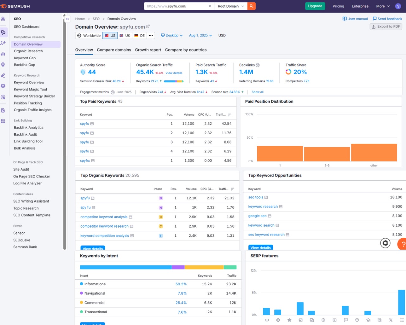Switch database to UK
The image size is (406, 325).
pos(125,36)
